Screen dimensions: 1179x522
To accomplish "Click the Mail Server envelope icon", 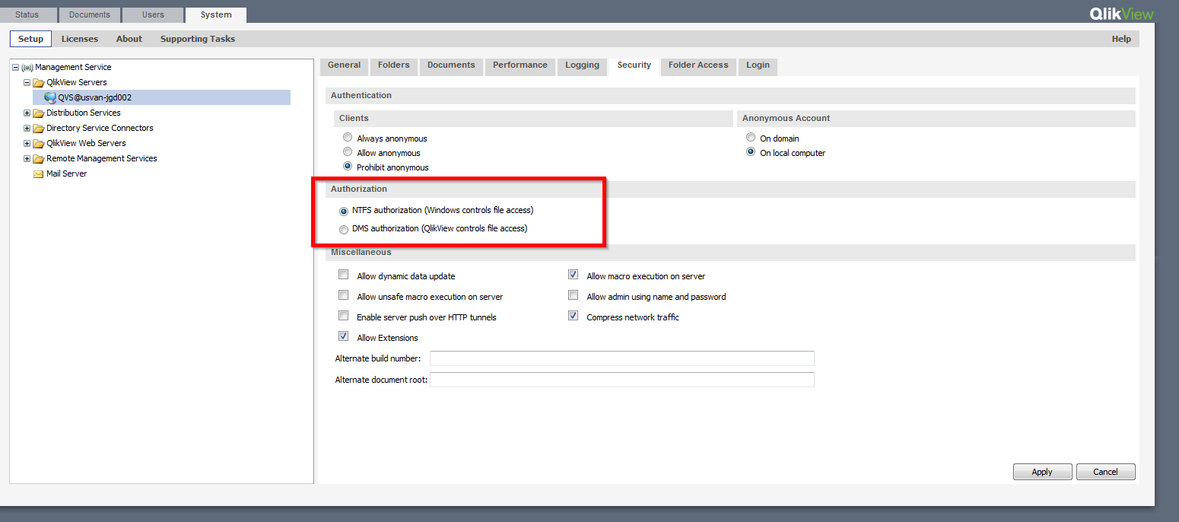I will pos(38,173).
